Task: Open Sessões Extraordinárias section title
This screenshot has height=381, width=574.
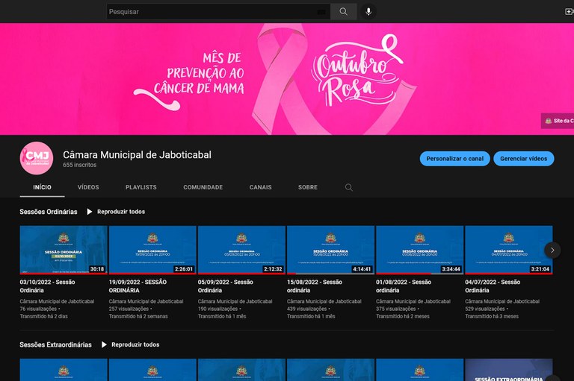Action: tap(55, 344)
